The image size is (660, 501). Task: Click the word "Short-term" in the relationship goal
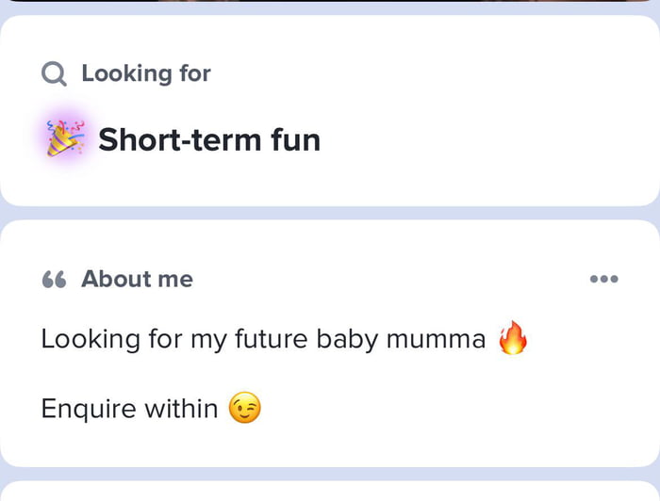click(165, 140)
